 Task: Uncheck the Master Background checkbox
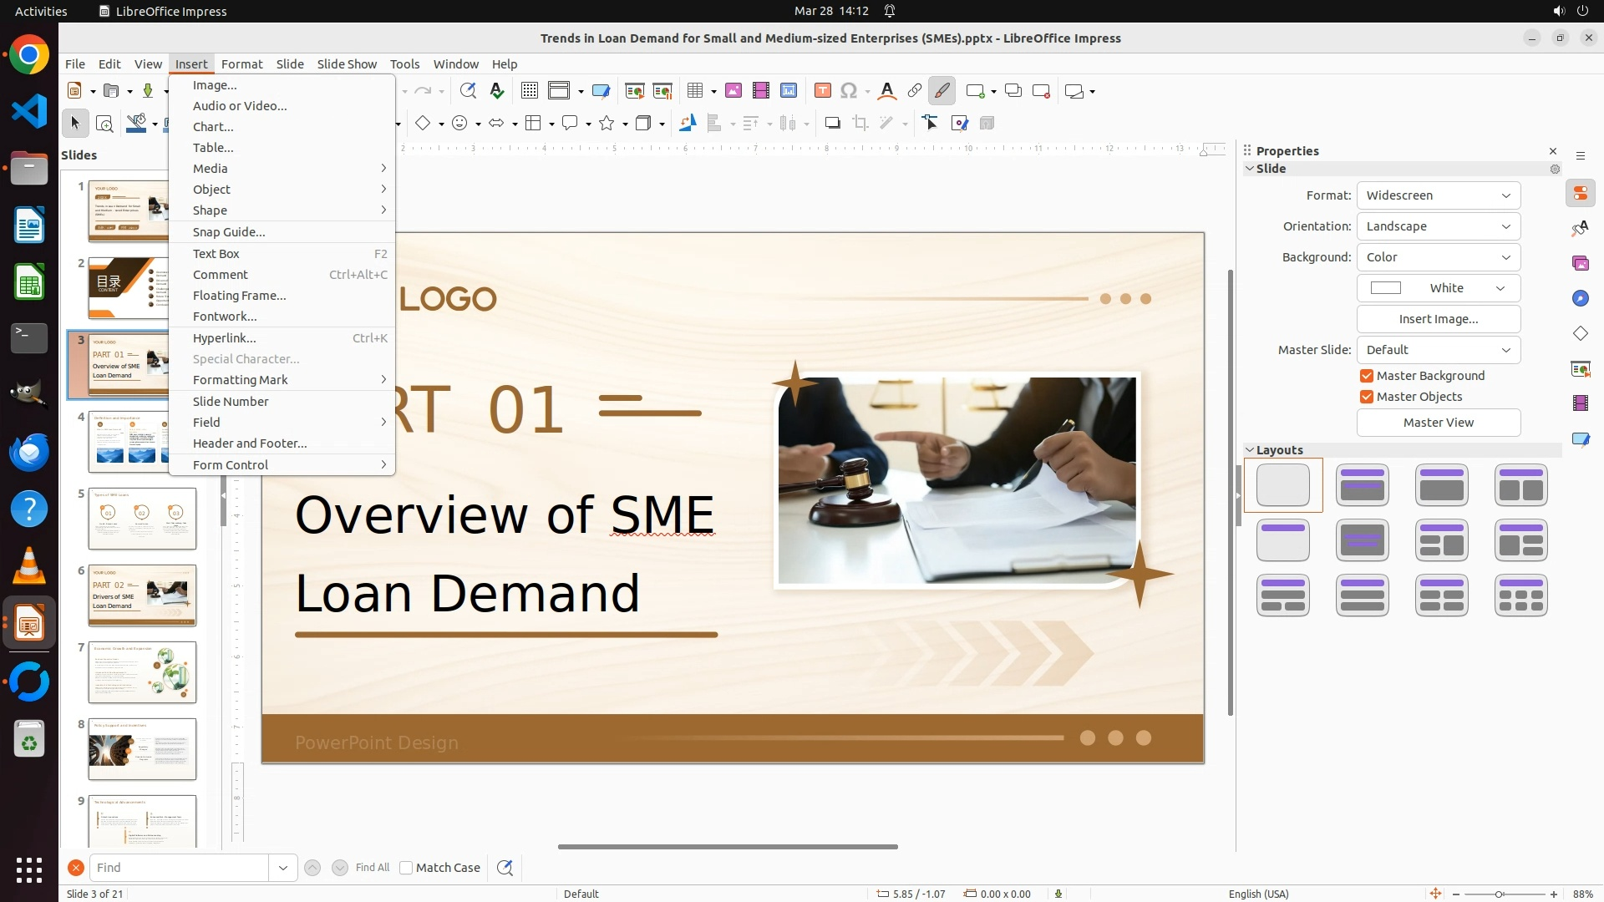(1367, 376)
